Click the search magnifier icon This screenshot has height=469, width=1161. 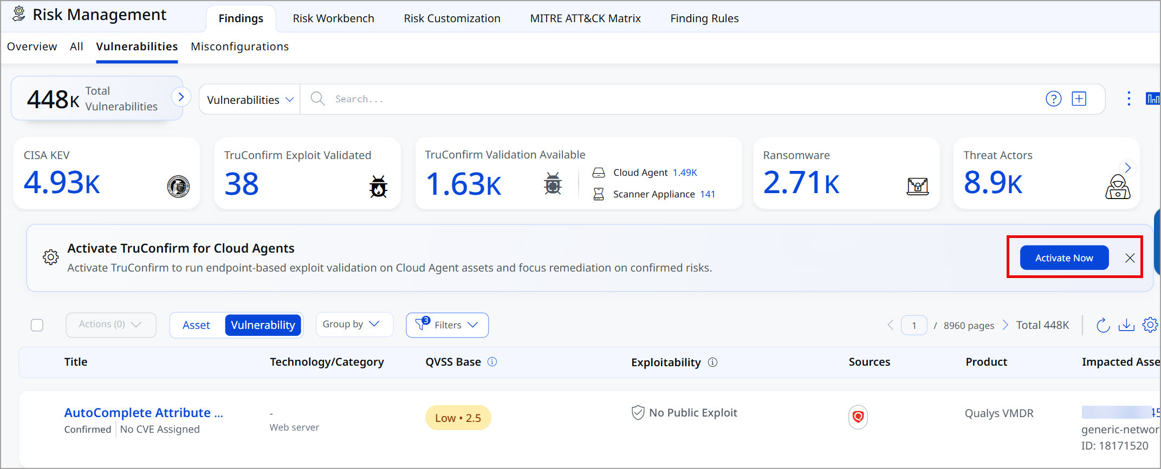click(x=317, y=99)
